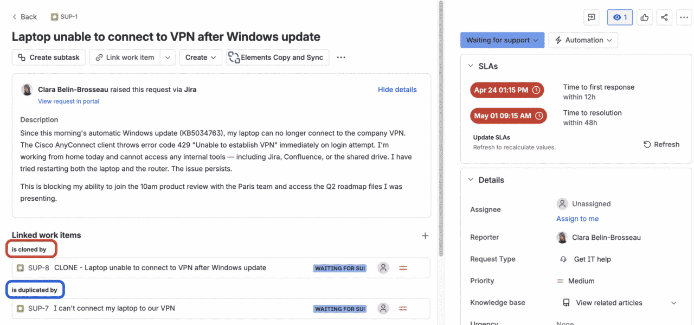Click the headset icon next to Get IT help
This screenshot has height=325, width=694.
coord(563,259)
